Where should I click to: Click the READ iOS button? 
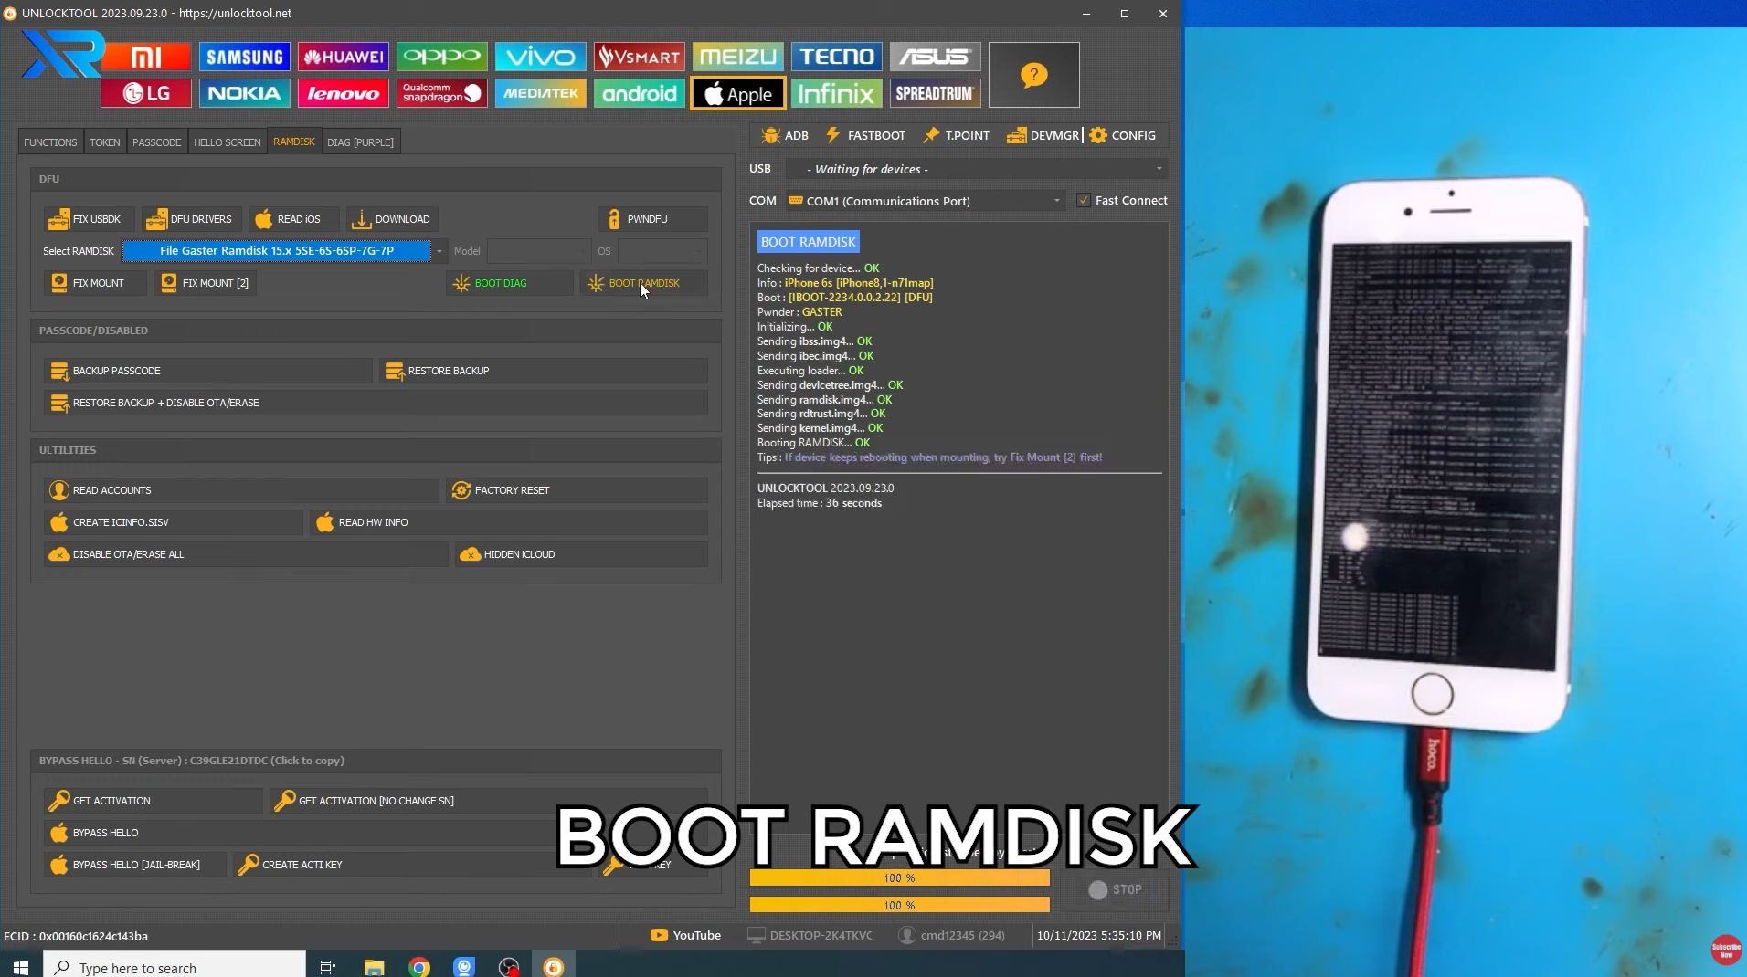[293, 219]
